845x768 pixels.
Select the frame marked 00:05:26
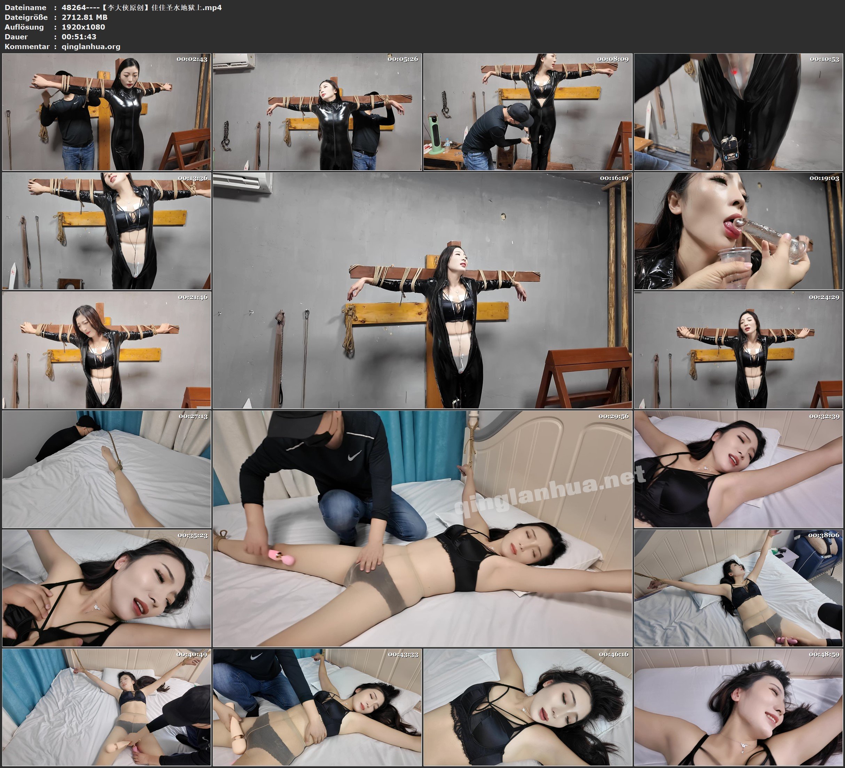click(x=317, y=112)
